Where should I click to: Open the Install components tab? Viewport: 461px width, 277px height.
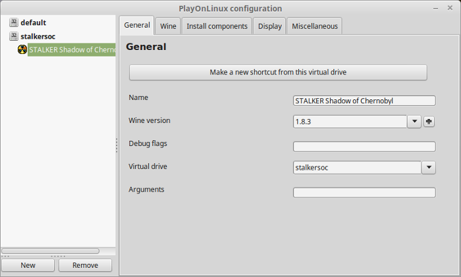(217, 26)
